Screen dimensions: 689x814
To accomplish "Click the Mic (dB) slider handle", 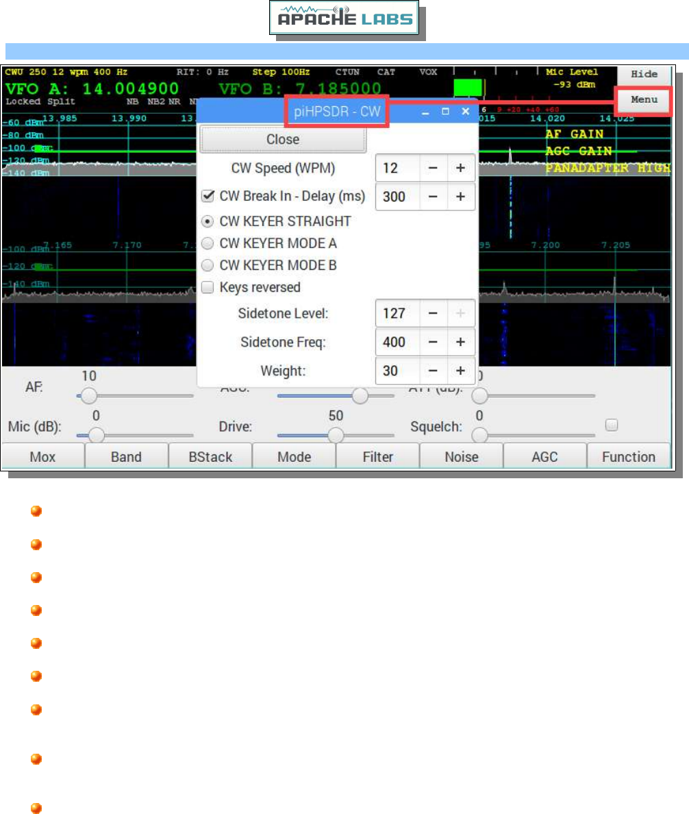I will point(97,435).
